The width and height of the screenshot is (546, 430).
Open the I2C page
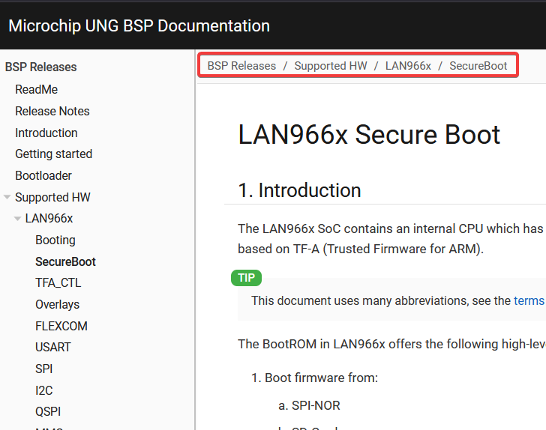[43, 390]
